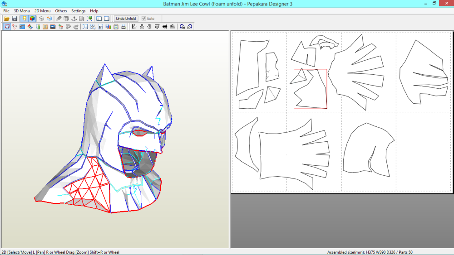Click the Pepakura app icon in title bar

(x=4, y=4)
